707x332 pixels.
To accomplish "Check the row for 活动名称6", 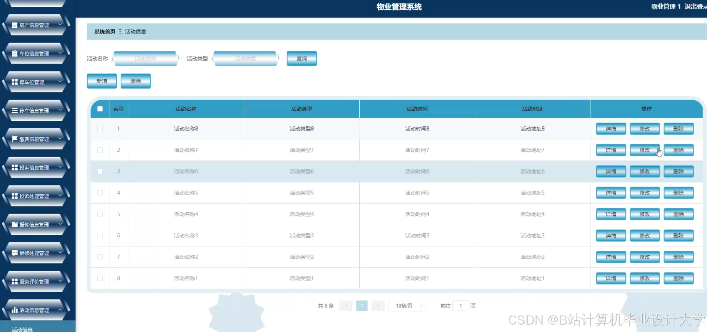I will tap(100, 171).
